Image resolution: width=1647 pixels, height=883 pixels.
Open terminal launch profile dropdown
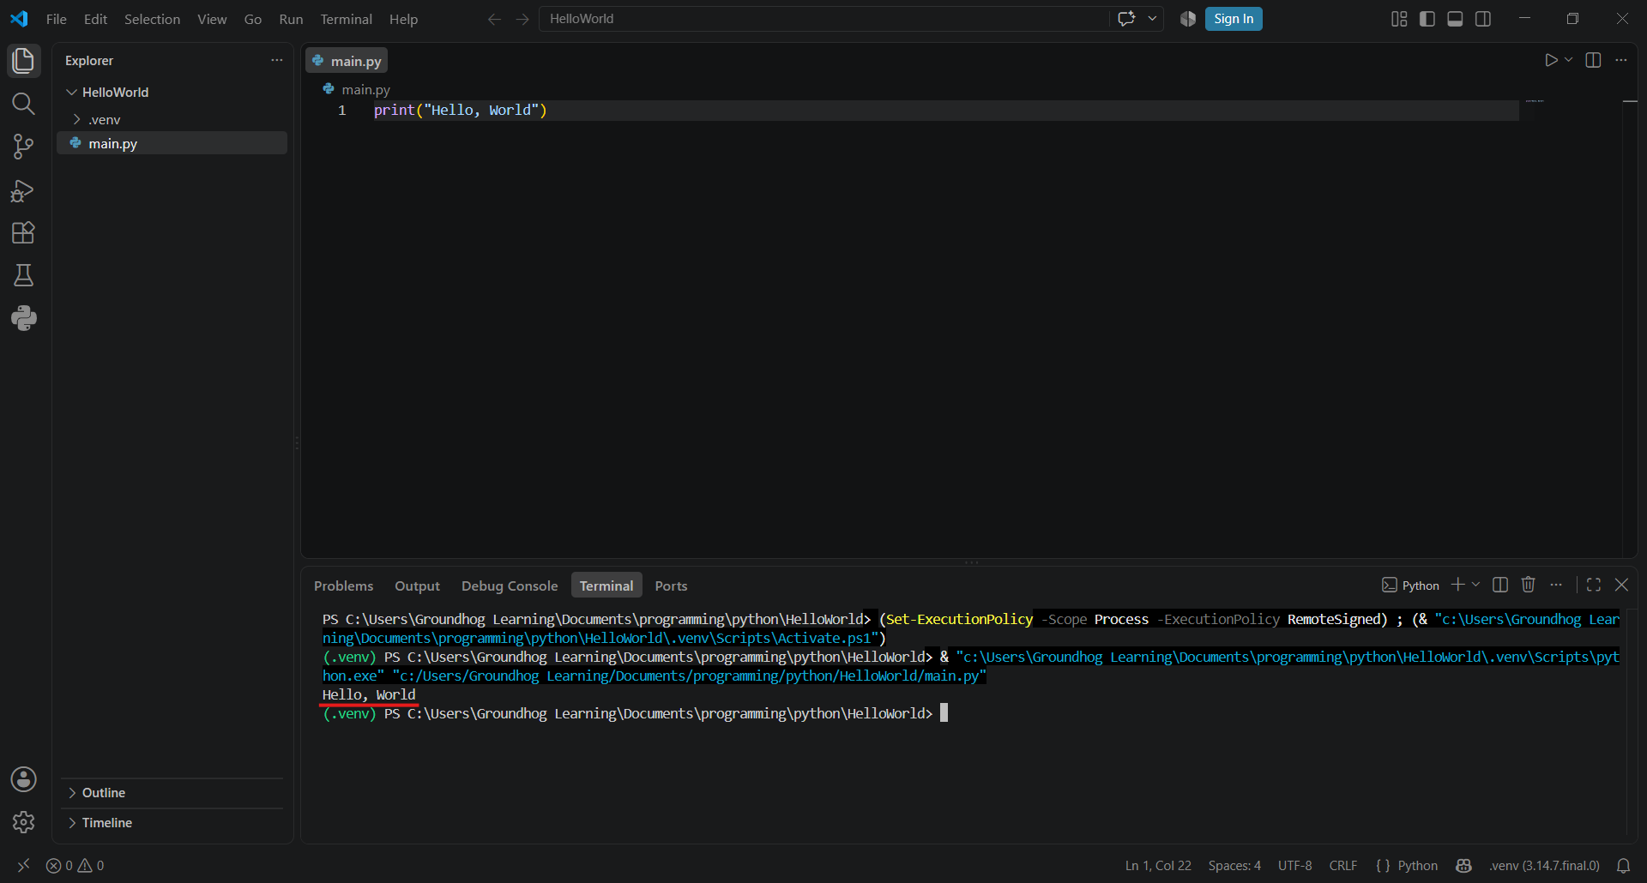coord(1475,585)
